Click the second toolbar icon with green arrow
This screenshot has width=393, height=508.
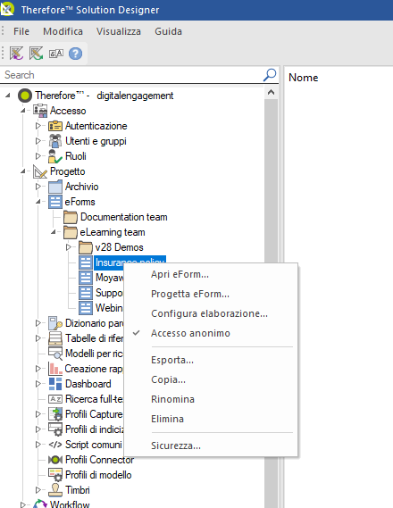coord(37,54)
